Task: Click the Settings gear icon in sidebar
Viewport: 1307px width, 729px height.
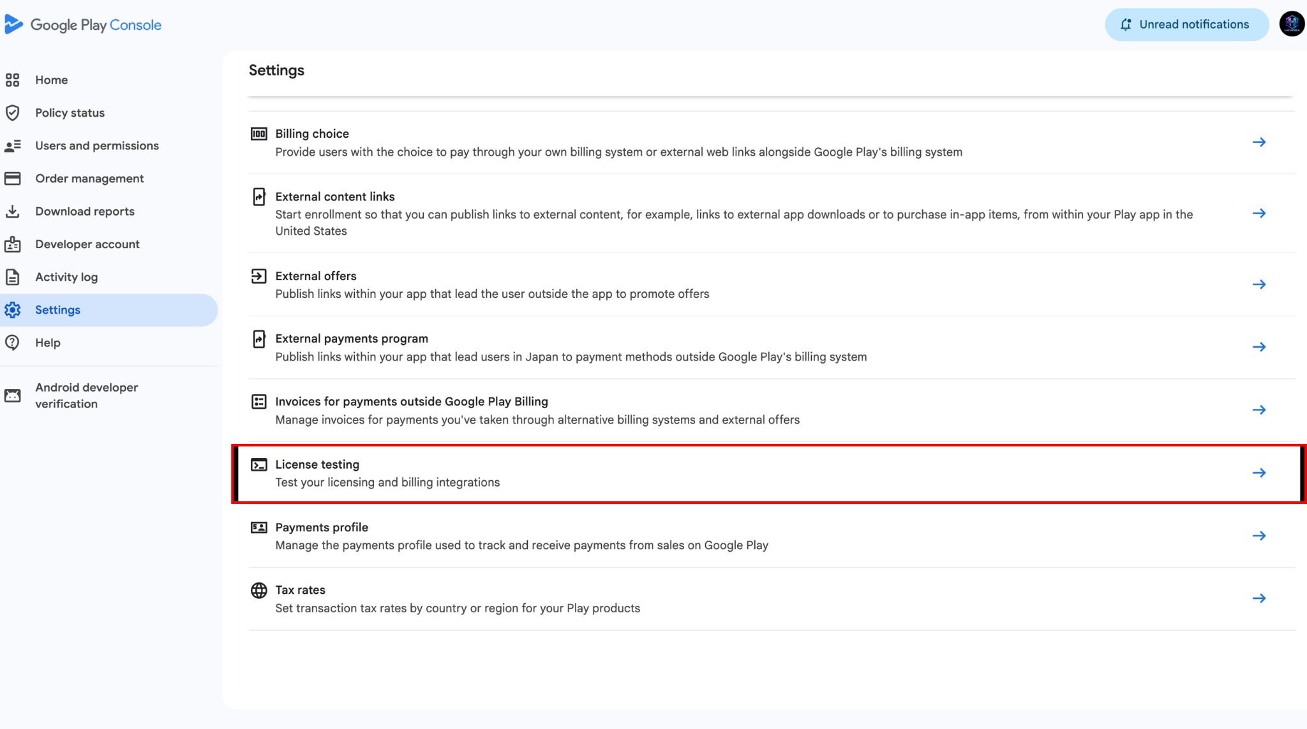Action: [12, 310]
